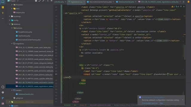Close the DatabaseSeeder.php tab

[135, 2]
